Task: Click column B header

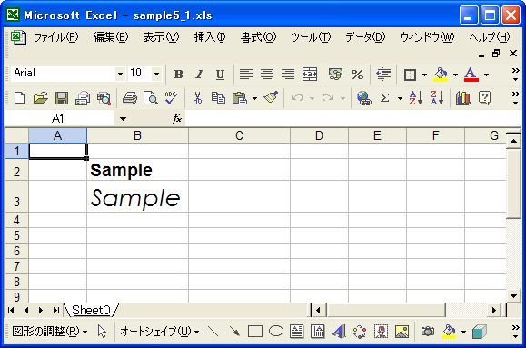Action: 137,135
